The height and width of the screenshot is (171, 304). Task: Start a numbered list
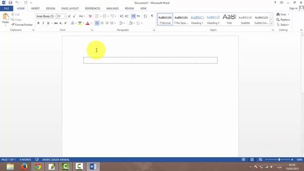104,16
